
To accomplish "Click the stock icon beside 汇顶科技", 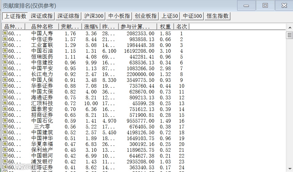I will [5, 103].
